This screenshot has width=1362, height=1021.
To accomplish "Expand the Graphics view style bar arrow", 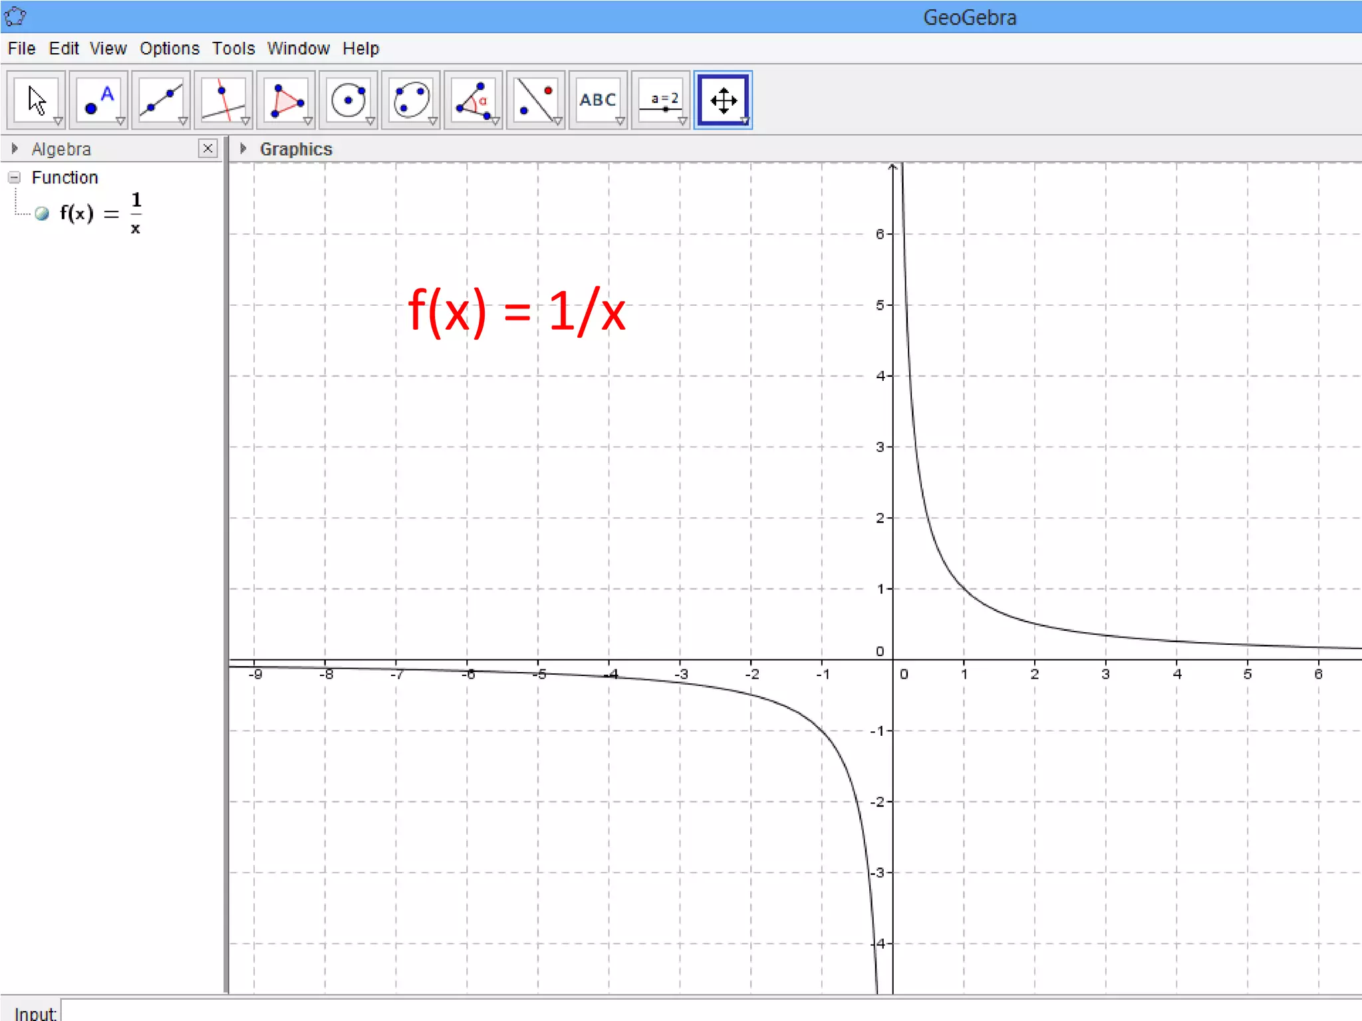I will (x=243, y=148).
